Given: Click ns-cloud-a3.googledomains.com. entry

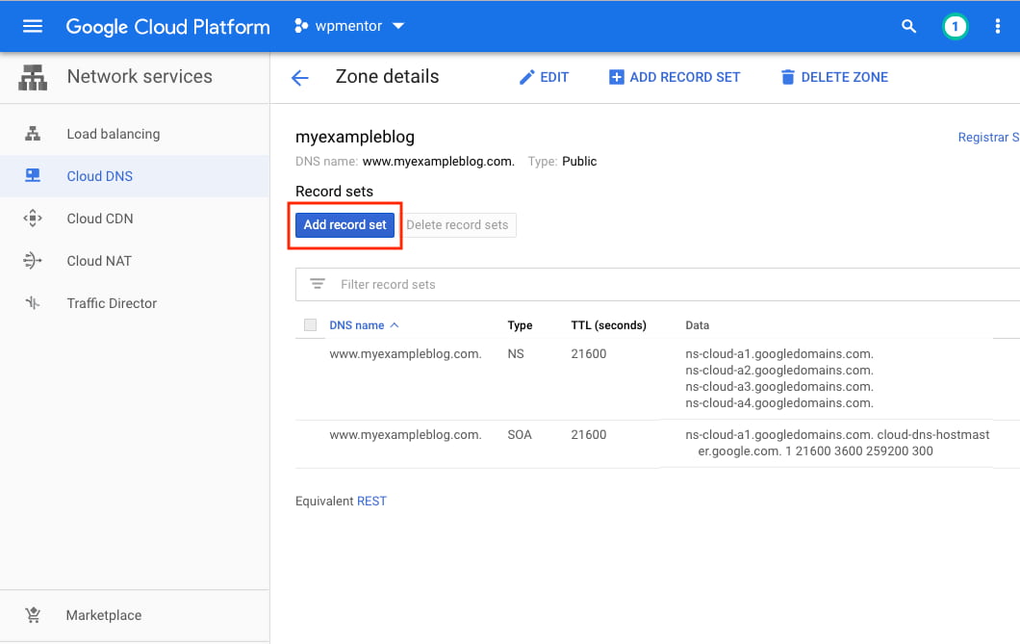Looking at the screenshot, I should click(x=779, y=386).
